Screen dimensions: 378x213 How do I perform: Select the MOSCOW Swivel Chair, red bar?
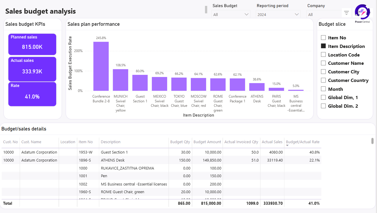(x=198, y=84)
